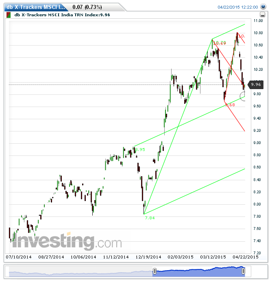Click the 0.07 (0.73%) change value

coord(87,7)
